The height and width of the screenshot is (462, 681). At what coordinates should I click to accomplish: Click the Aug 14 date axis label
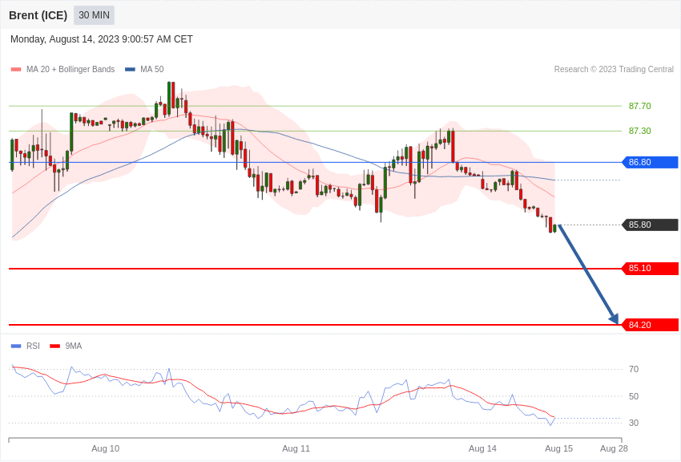point(482,448)
